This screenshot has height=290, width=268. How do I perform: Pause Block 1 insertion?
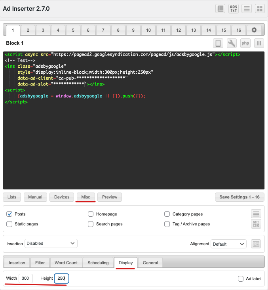click(x=259, y=43)
